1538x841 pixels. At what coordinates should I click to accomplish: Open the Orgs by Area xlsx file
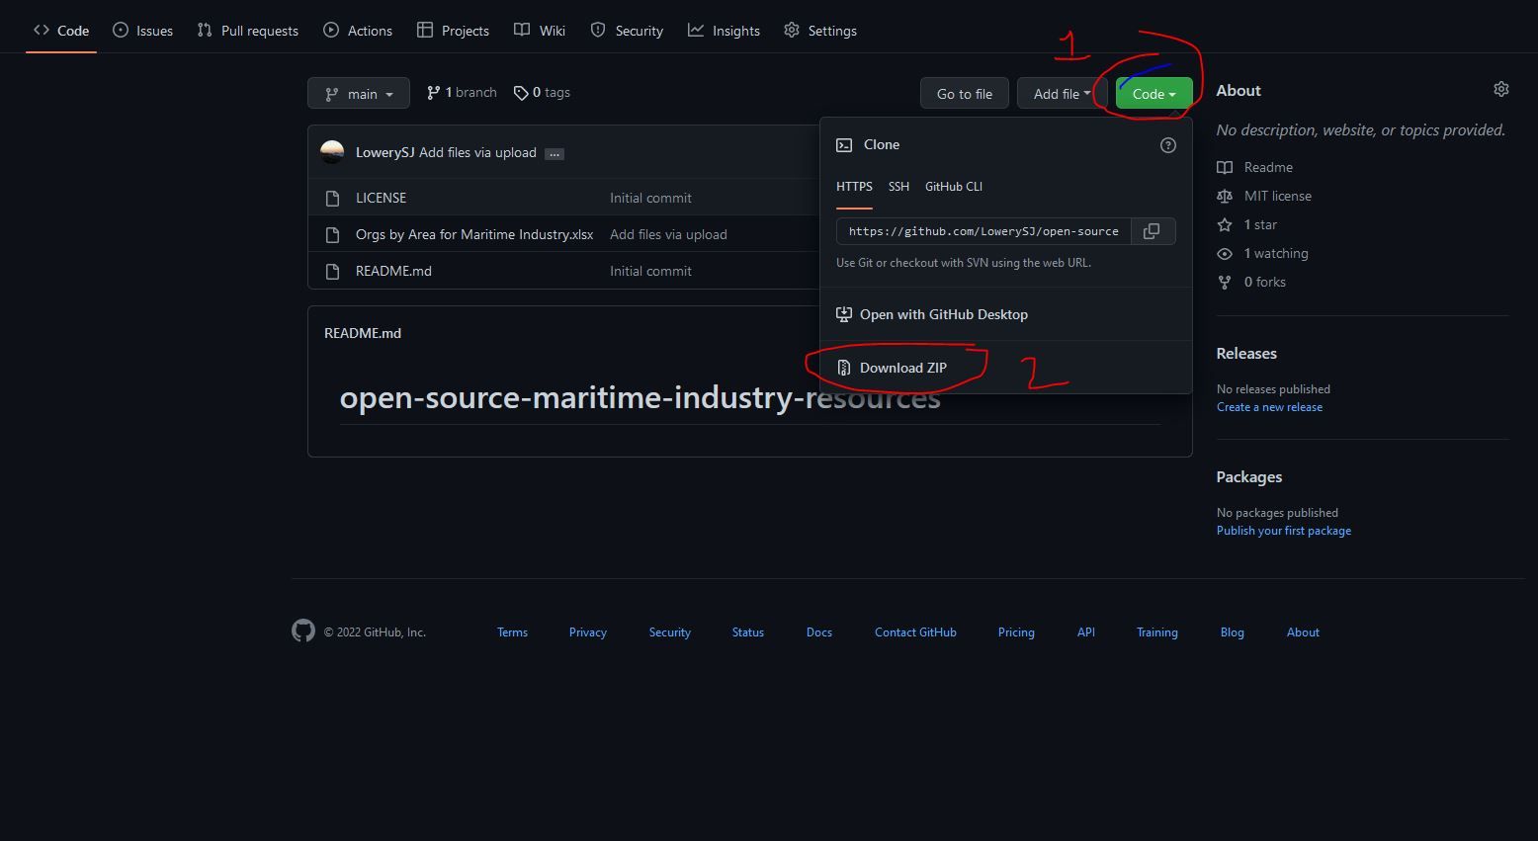click(x=474, y=234)
